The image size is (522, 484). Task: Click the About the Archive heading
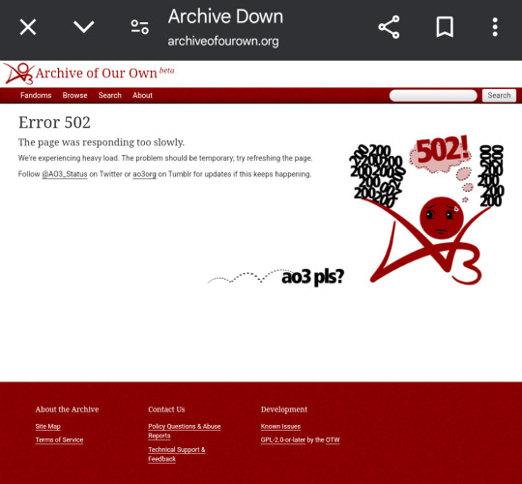click(67, 409)
